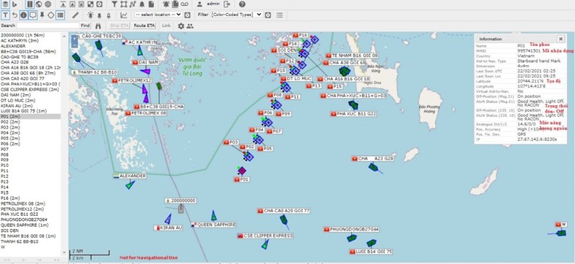Open the user group icon
The image size is (575, 264).
pos(190,26)
